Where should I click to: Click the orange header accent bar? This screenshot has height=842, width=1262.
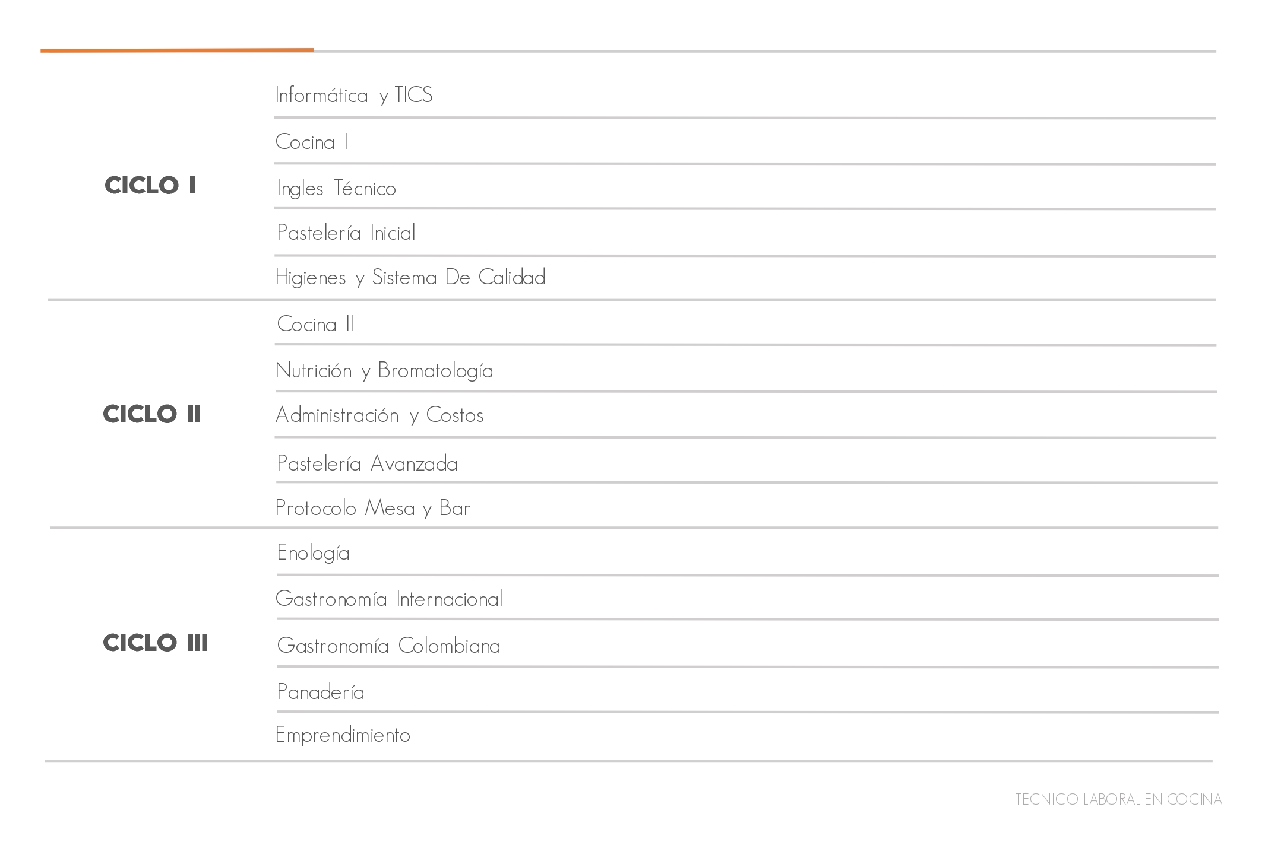click(x=177, y=50)
